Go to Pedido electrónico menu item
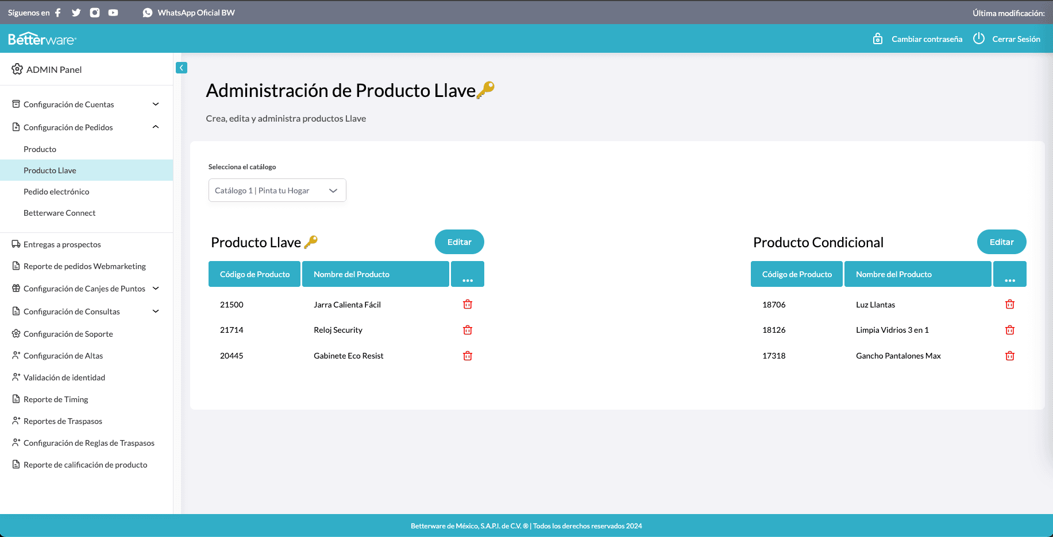The width and height of the screenshot is (1053, 537). pyautogui.click(x=56, y=192)
